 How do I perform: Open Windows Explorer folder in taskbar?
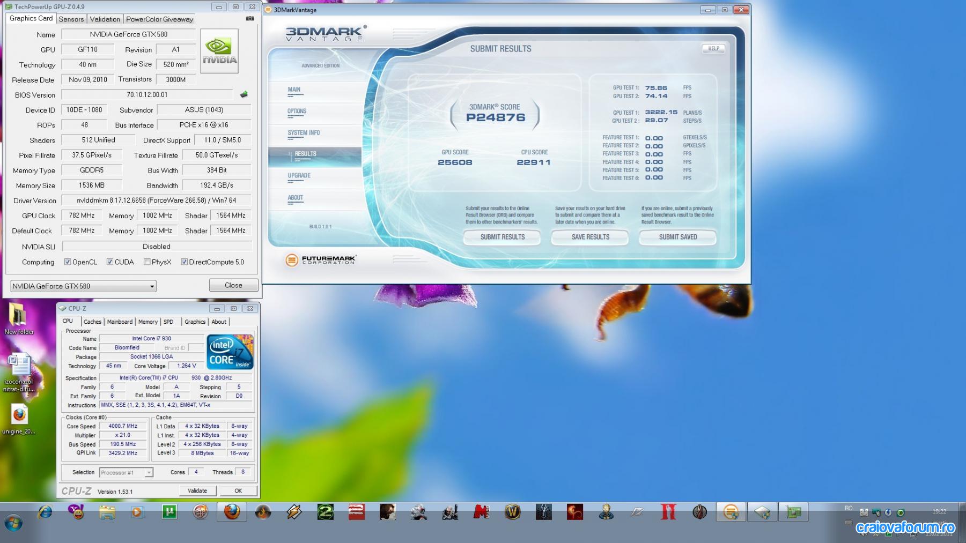tap(107, 512)
